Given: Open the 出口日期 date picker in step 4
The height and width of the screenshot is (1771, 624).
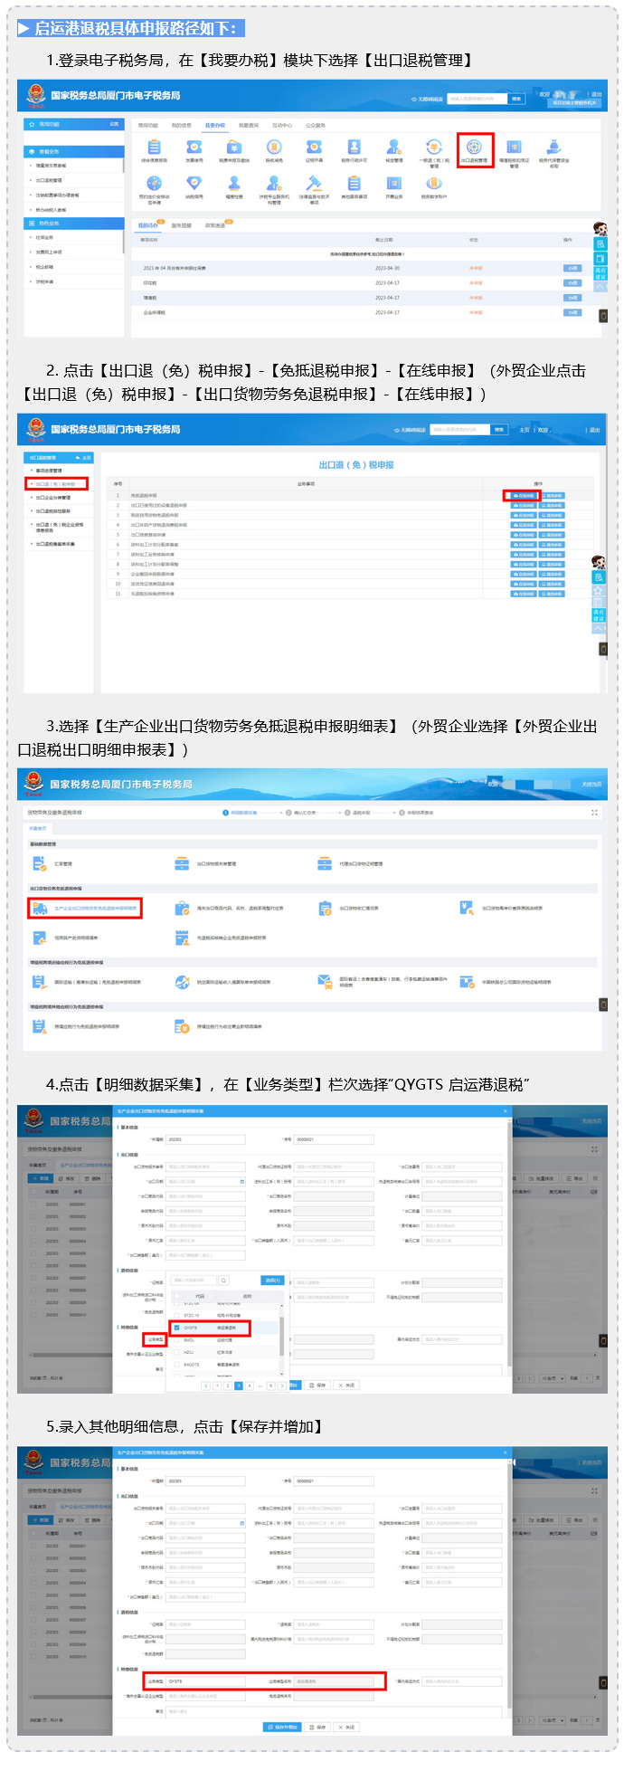Looking at the screenshot, I should 241,1182.
